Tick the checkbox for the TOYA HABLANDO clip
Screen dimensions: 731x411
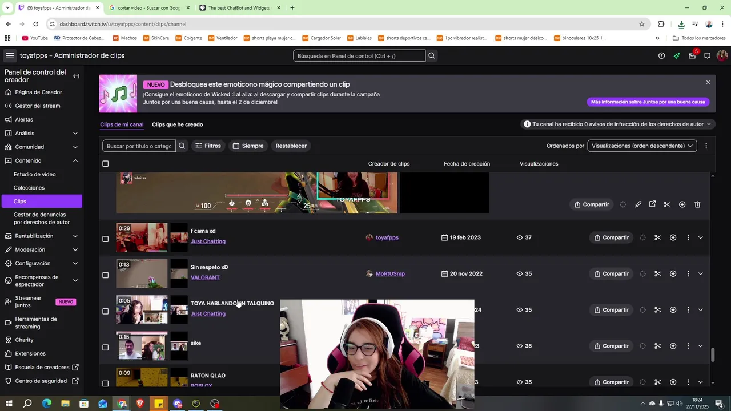(x=105, y=311)
